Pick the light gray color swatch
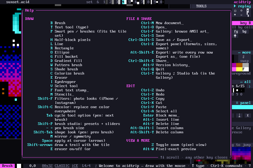The image size is (253, 168). pos(246,65)
